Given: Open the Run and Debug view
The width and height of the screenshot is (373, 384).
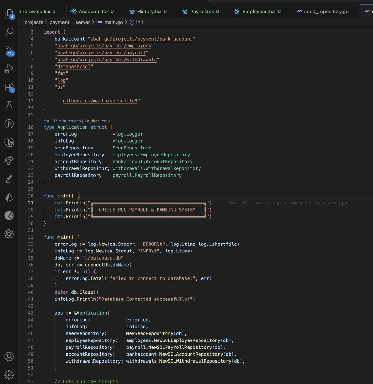Looking at the screenshot, I should click(x=9, y=68).
